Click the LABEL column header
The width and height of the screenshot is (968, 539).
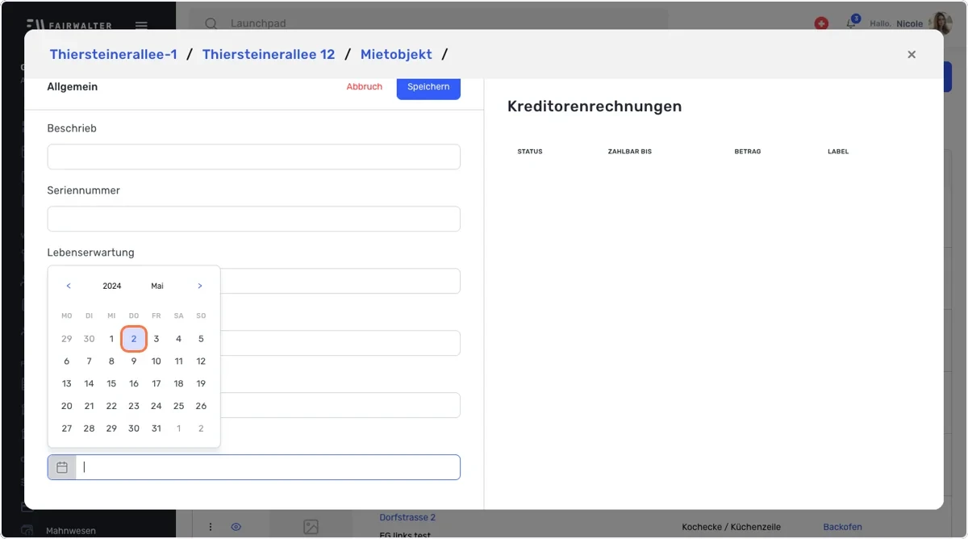838,152
